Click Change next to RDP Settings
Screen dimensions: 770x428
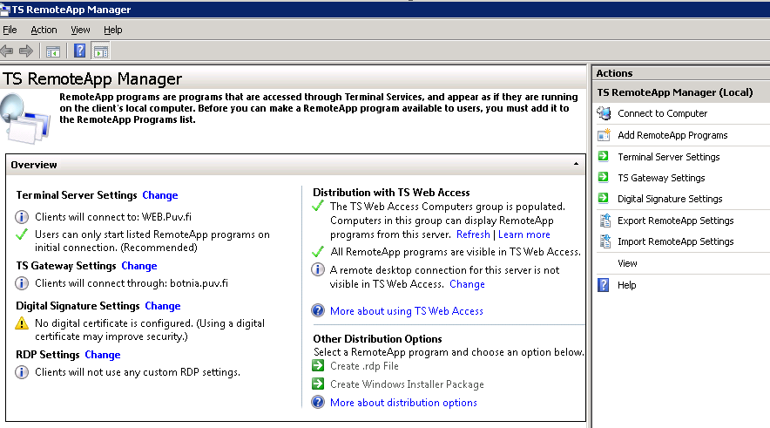coord(103,355)
